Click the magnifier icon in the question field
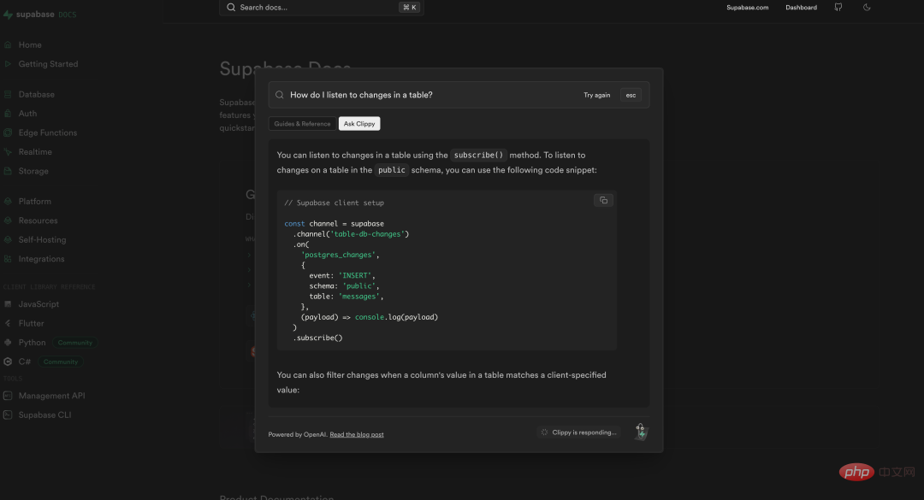The width and height of the screenshot is (924, 500). click(280, 95)
